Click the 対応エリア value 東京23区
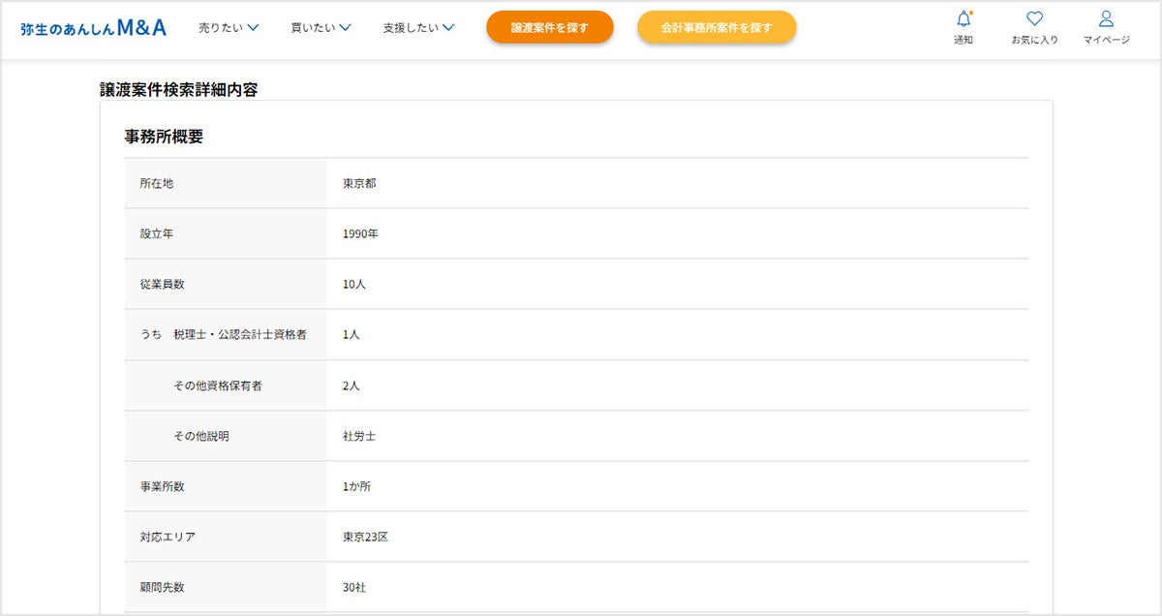Image resolution: width=1162 pixels, height=616 pixels. pyautogui.click(x=365, y=537)
